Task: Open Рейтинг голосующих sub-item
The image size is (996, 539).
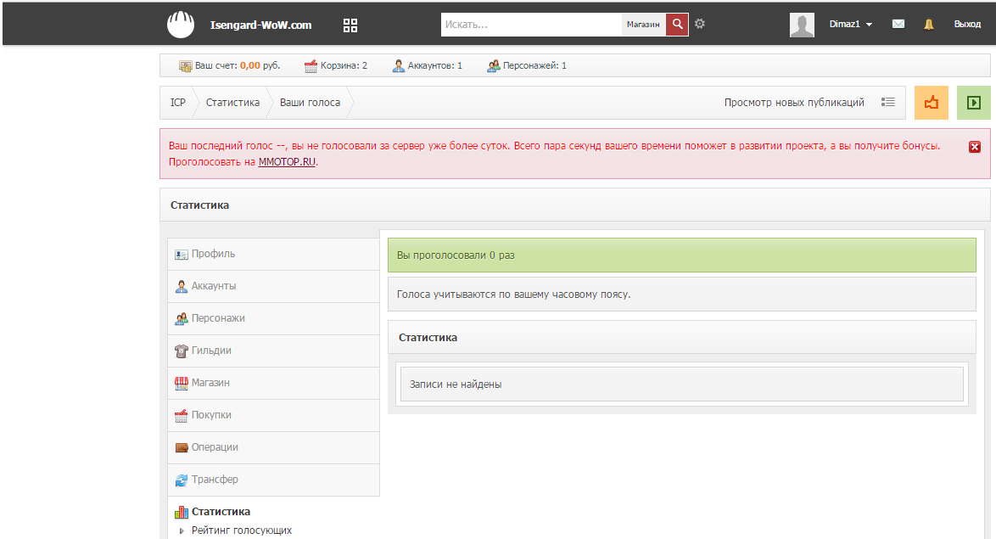Action: [x=242, y=531]
